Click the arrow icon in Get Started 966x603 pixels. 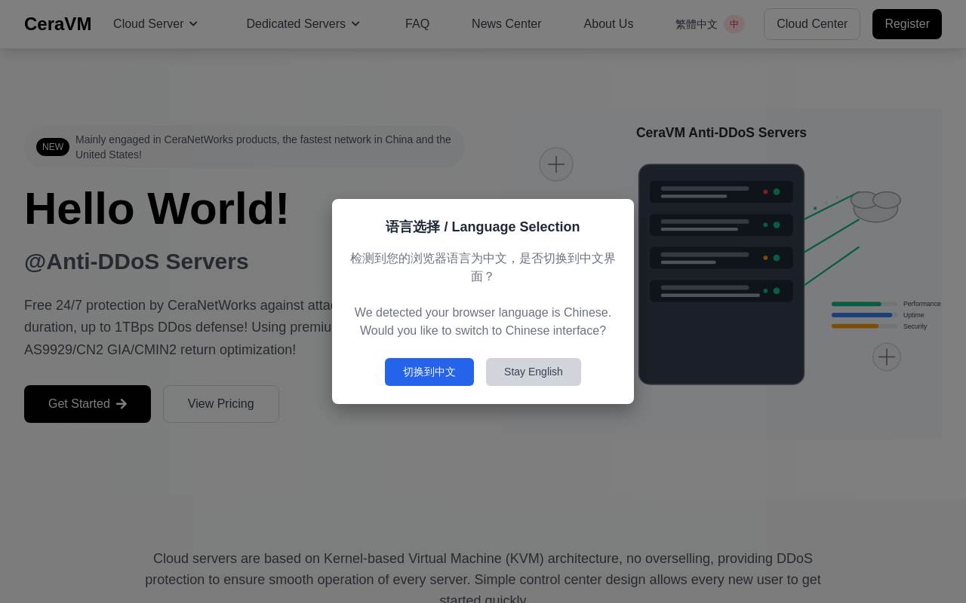pos(122,404)
